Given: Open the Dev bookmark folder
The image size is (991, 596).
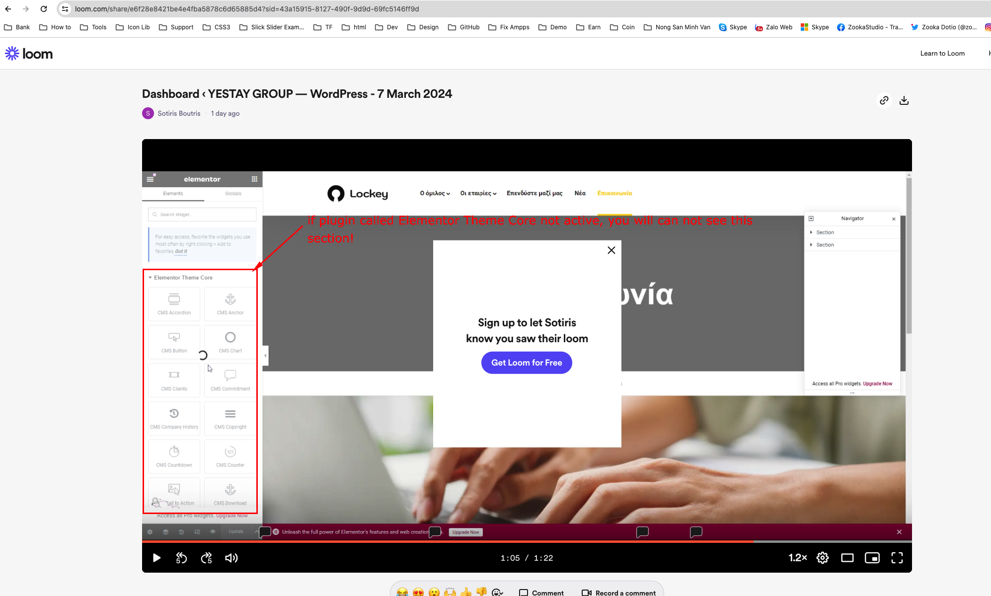Looking at the screenshot, I should pos(386,27).
